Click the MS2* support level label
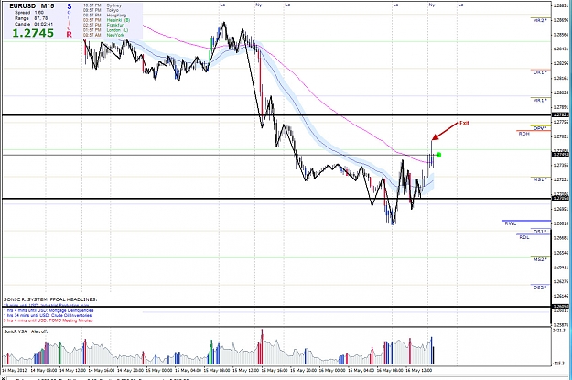The height and width of the screenshot is (380, 572). coord(540,259)
